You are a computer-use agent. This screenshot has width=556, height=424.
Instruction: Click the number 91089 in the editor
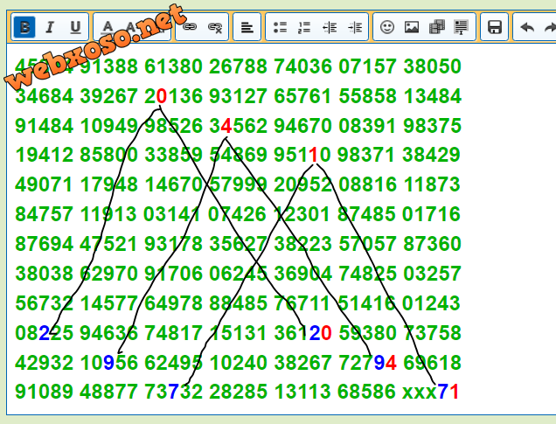44,392
